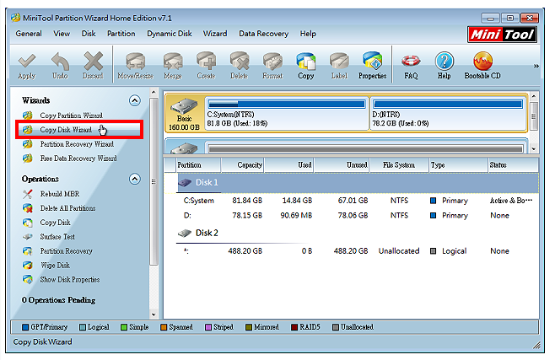Click the Apply checkmark icon

27,61
